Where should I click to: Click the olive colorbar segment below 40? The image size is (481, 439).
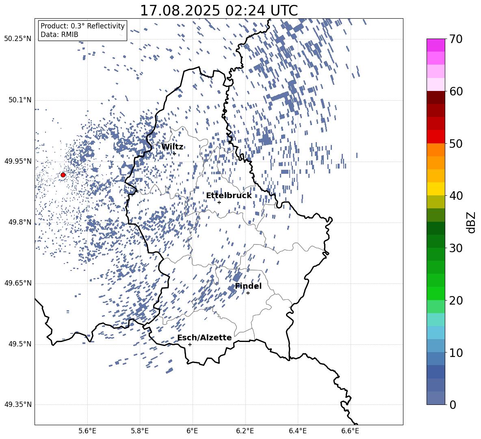click(436, 202)
